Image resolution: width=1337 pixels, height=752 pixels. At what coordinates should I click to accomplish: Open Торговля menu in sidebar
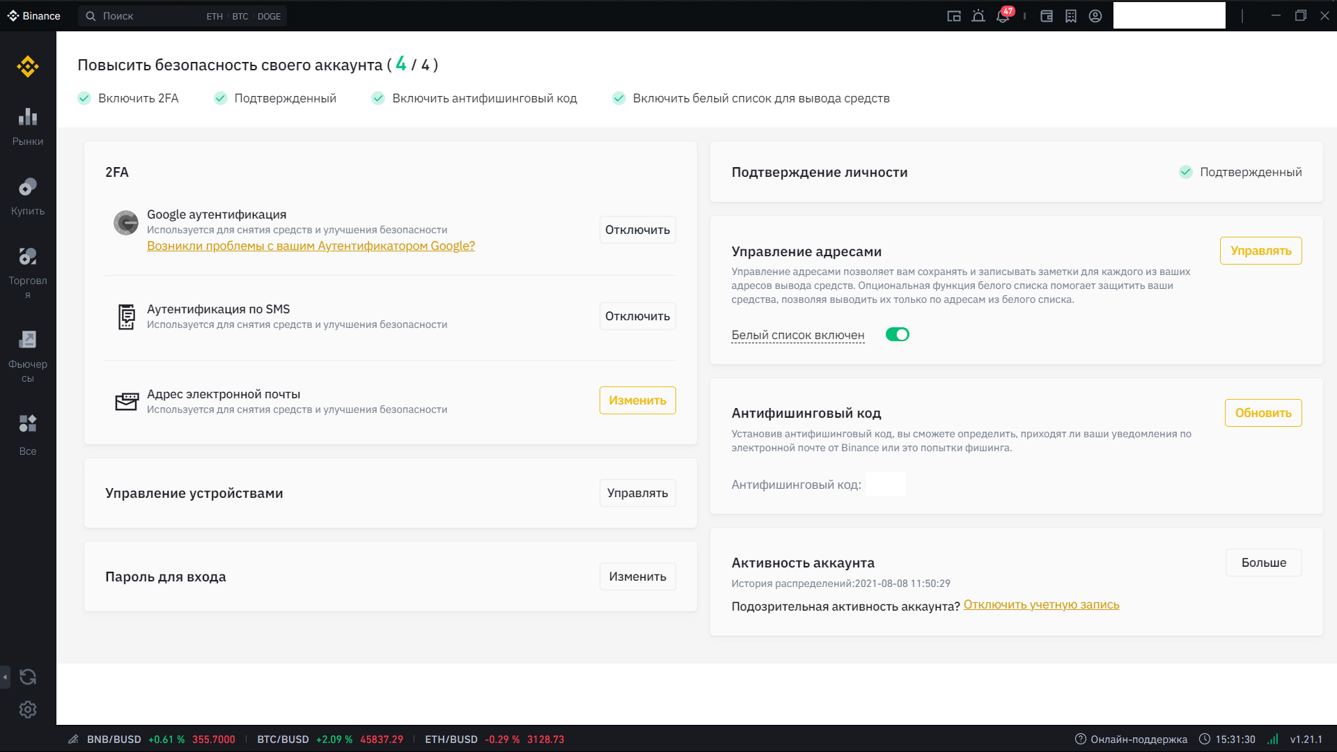[28, 272]
